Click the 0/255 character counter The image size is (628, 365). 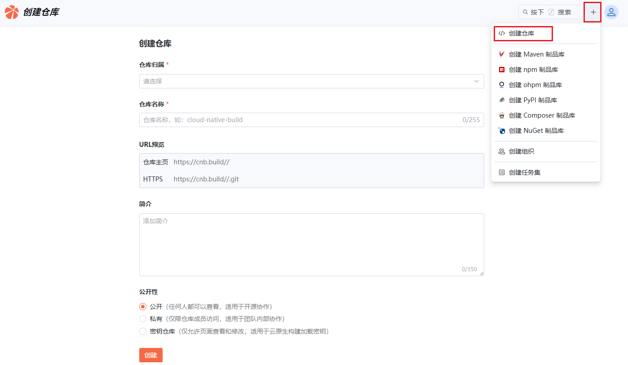click(x=471, y=120)
